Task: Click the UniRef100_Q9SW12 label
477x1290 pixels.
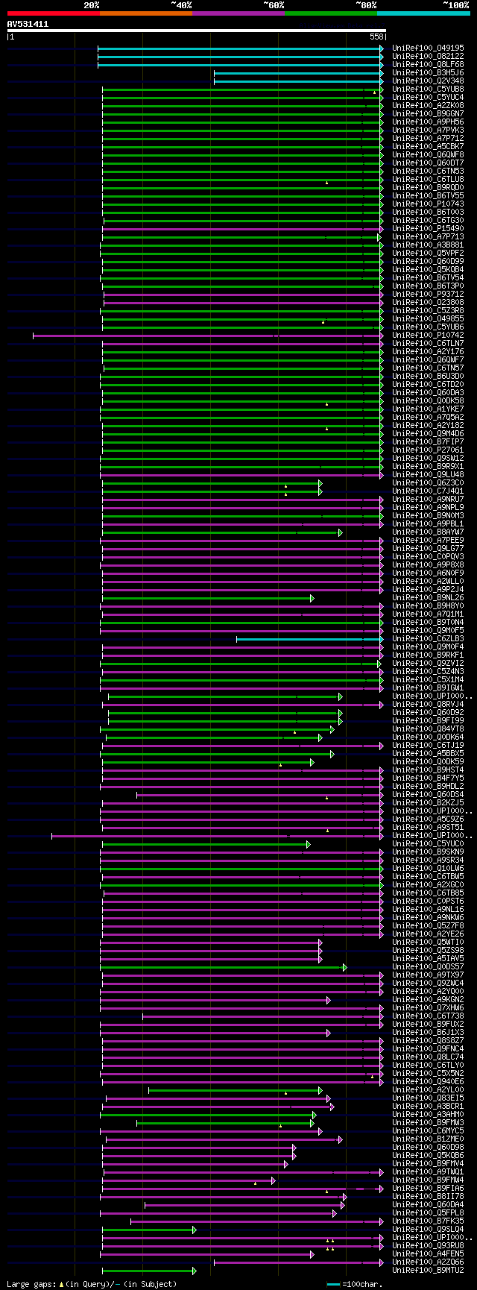Action: (x=428, y=458)
